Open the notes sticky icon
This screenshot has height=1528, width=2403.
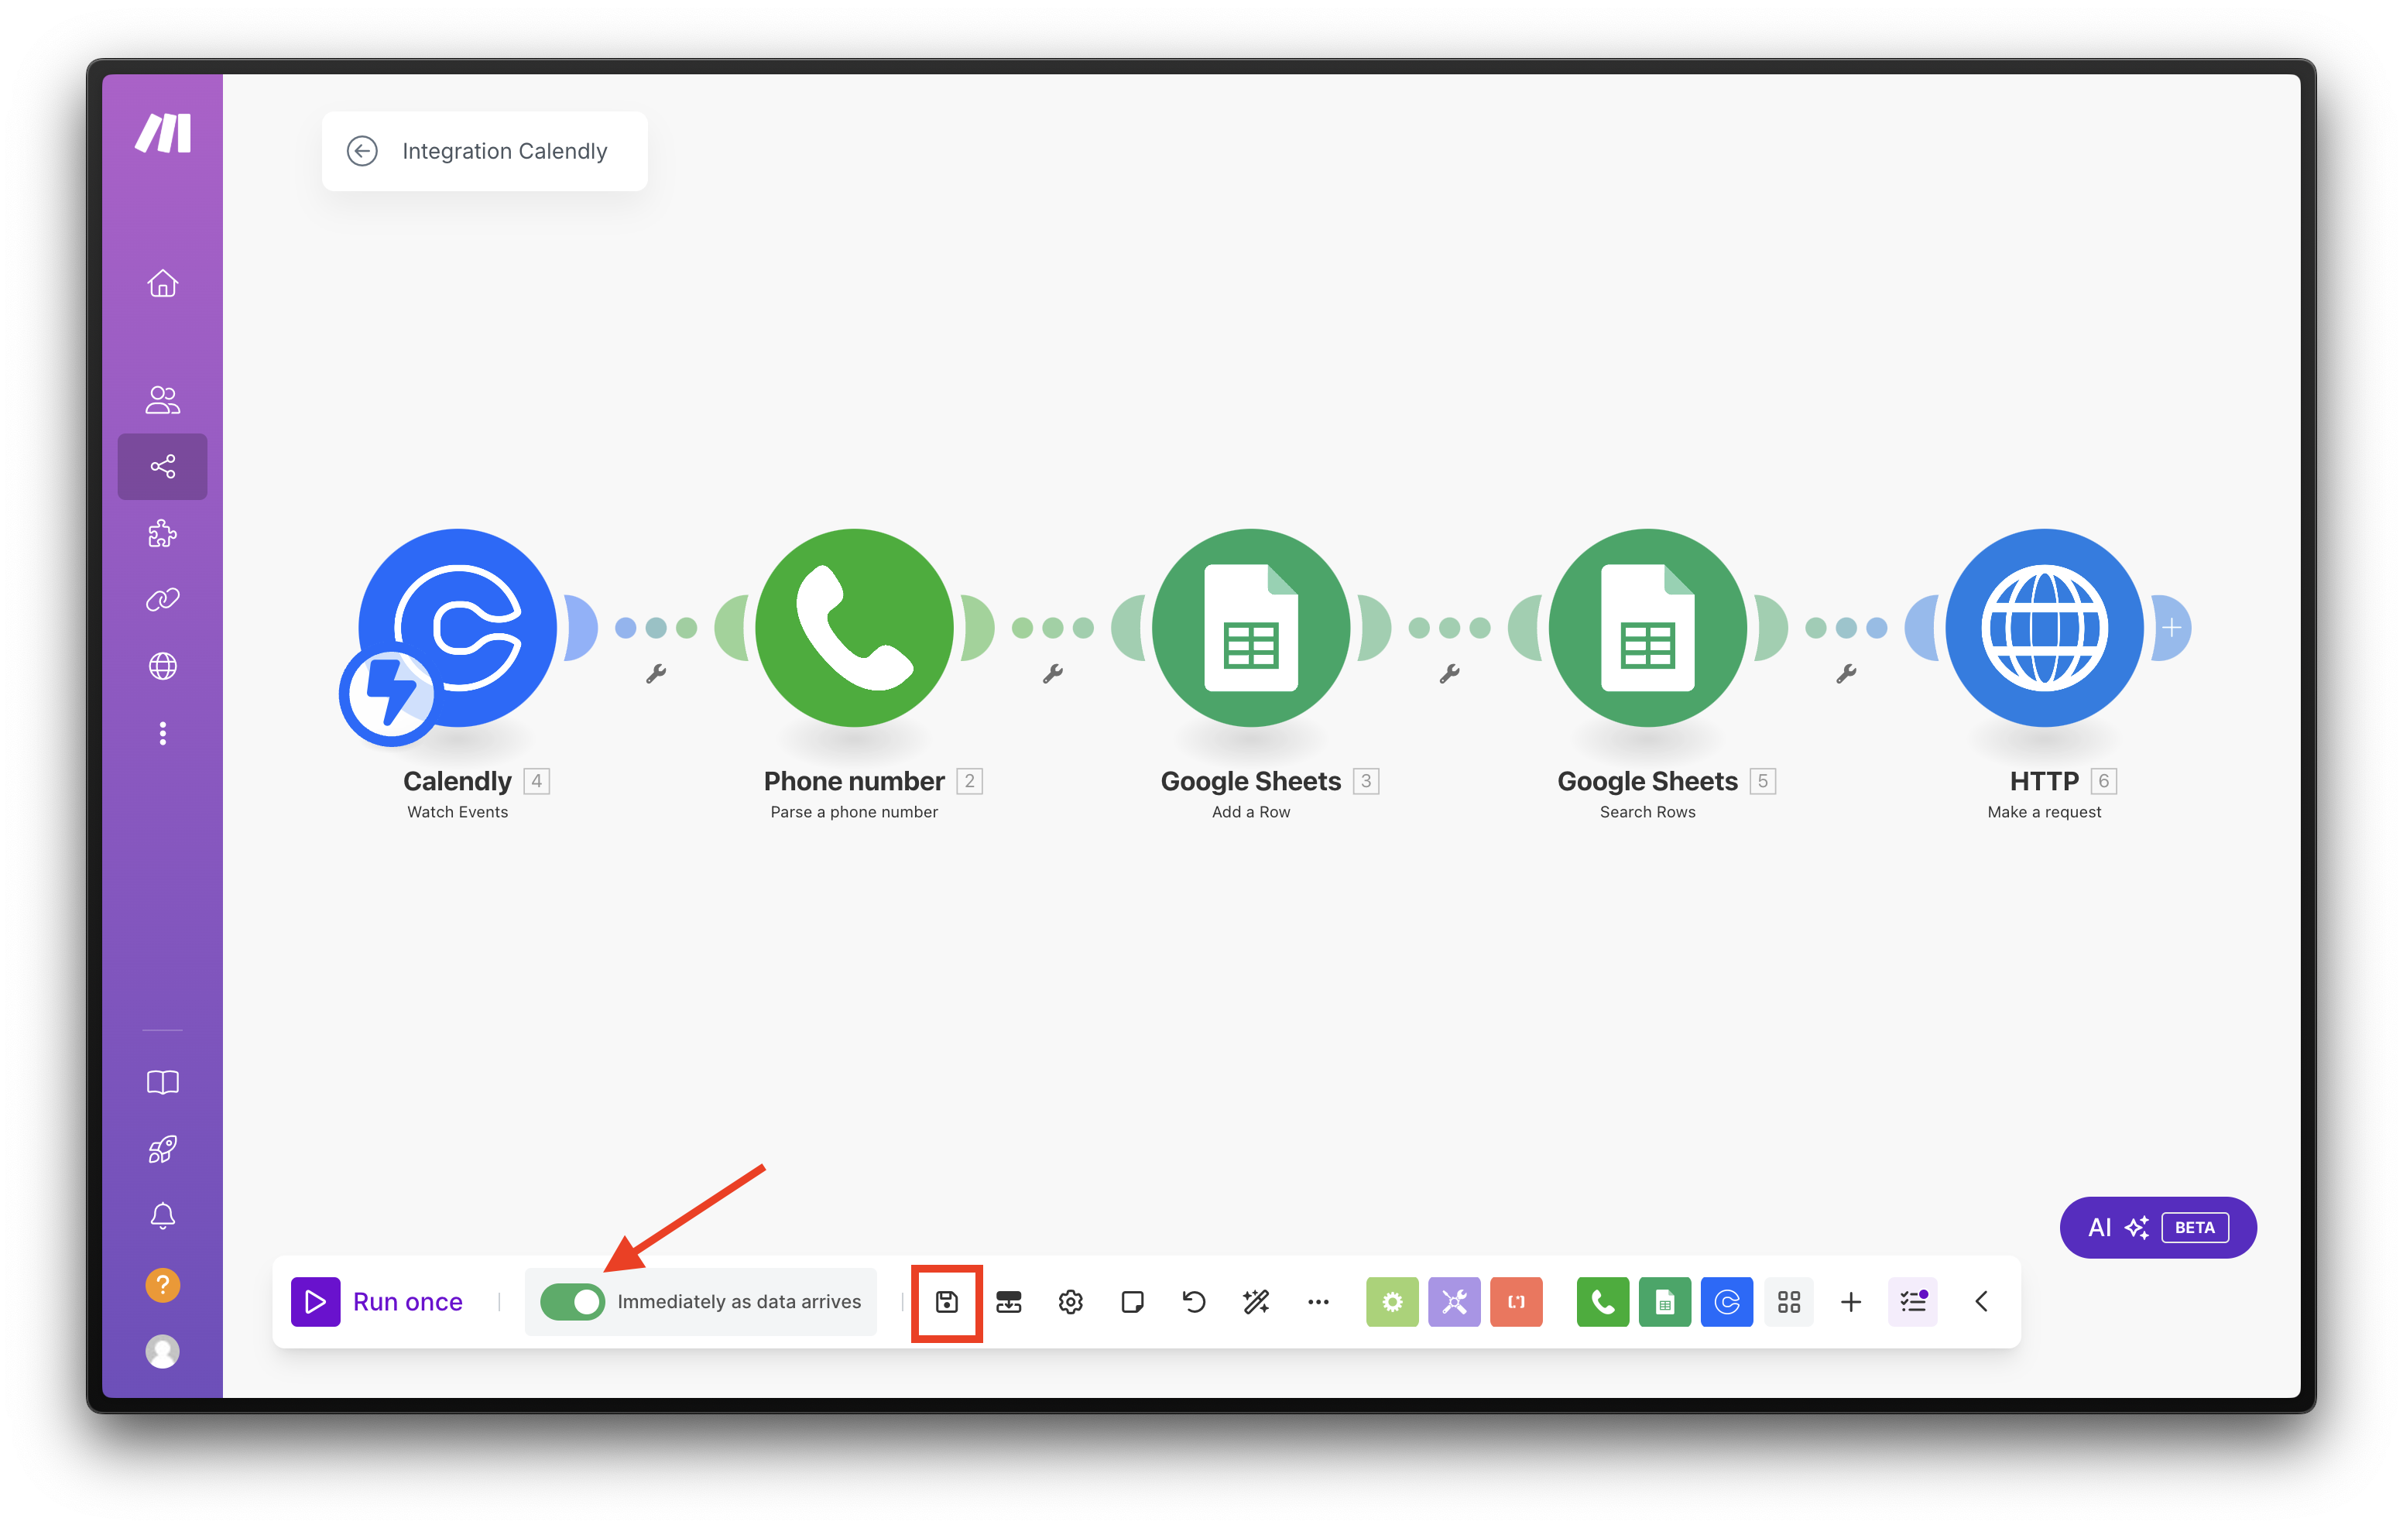tap(1132, 1301)
